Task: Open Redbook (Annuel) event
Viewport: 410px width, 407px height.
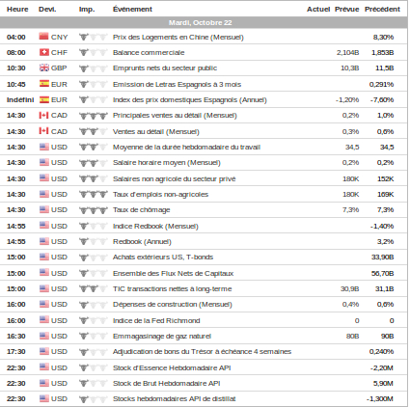Action: (142, 241)
